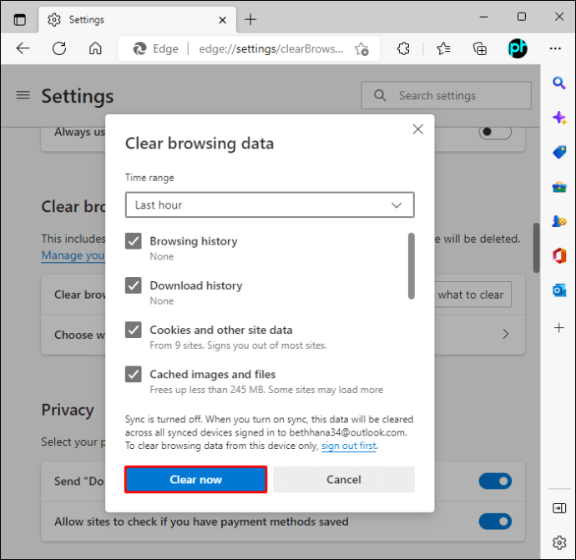Uncheck Cookies and other site data
Viewport: 576px width, 560px height.
133,330
